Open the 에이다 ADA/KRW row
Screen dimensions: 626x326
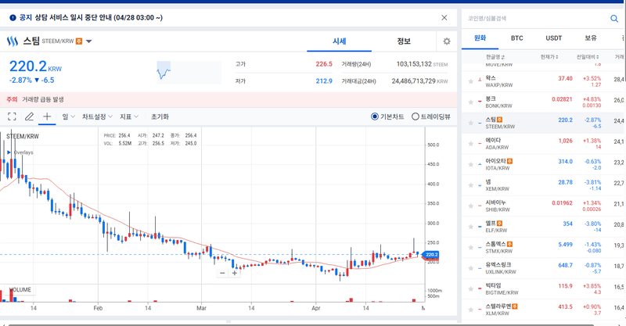(x=544, y=144)
